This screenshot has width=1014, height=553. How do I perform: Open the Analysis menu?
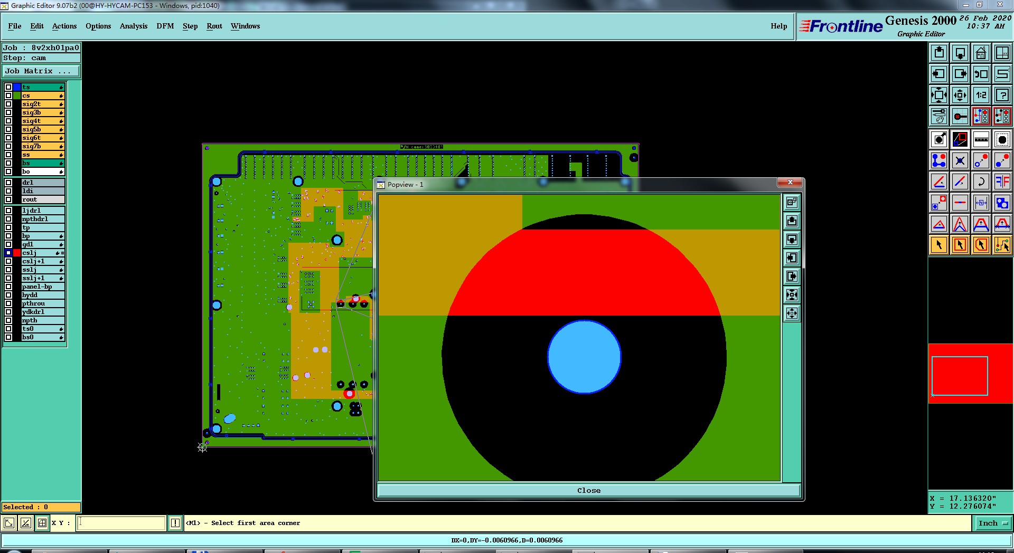[x=134, y=26]
